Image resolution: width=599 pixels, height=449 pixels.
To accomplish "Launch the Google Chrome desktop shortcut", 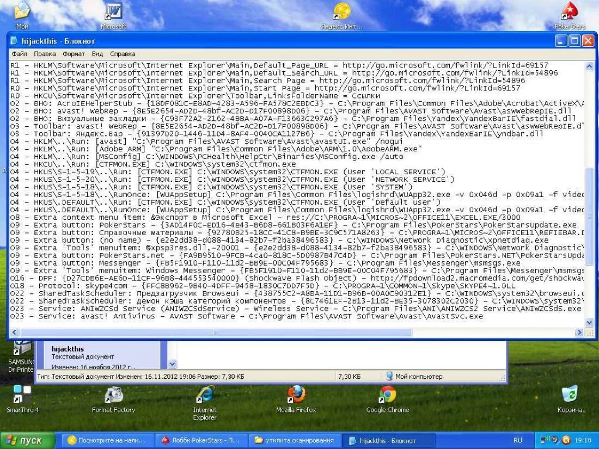I will [x=387, y=399].
